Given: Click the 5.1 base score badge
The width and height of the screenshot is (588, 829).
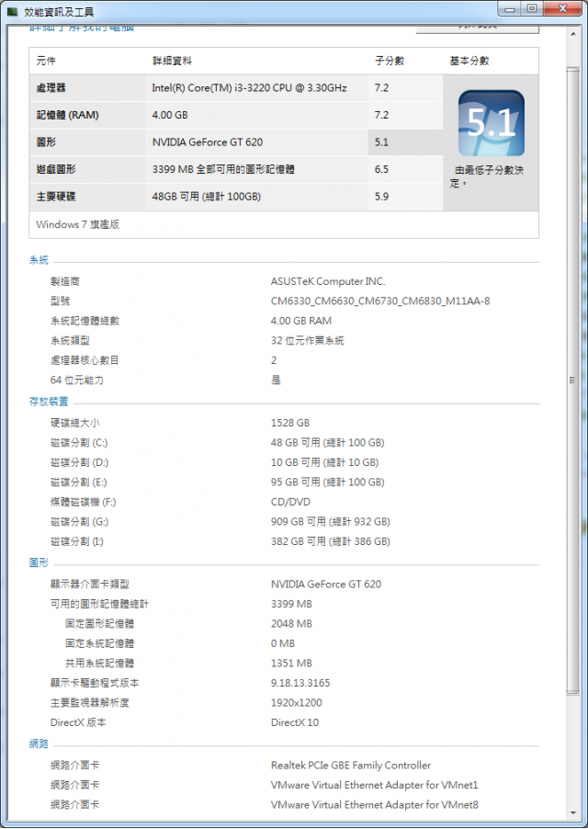Looking at the screenshot, I should 492,123.
